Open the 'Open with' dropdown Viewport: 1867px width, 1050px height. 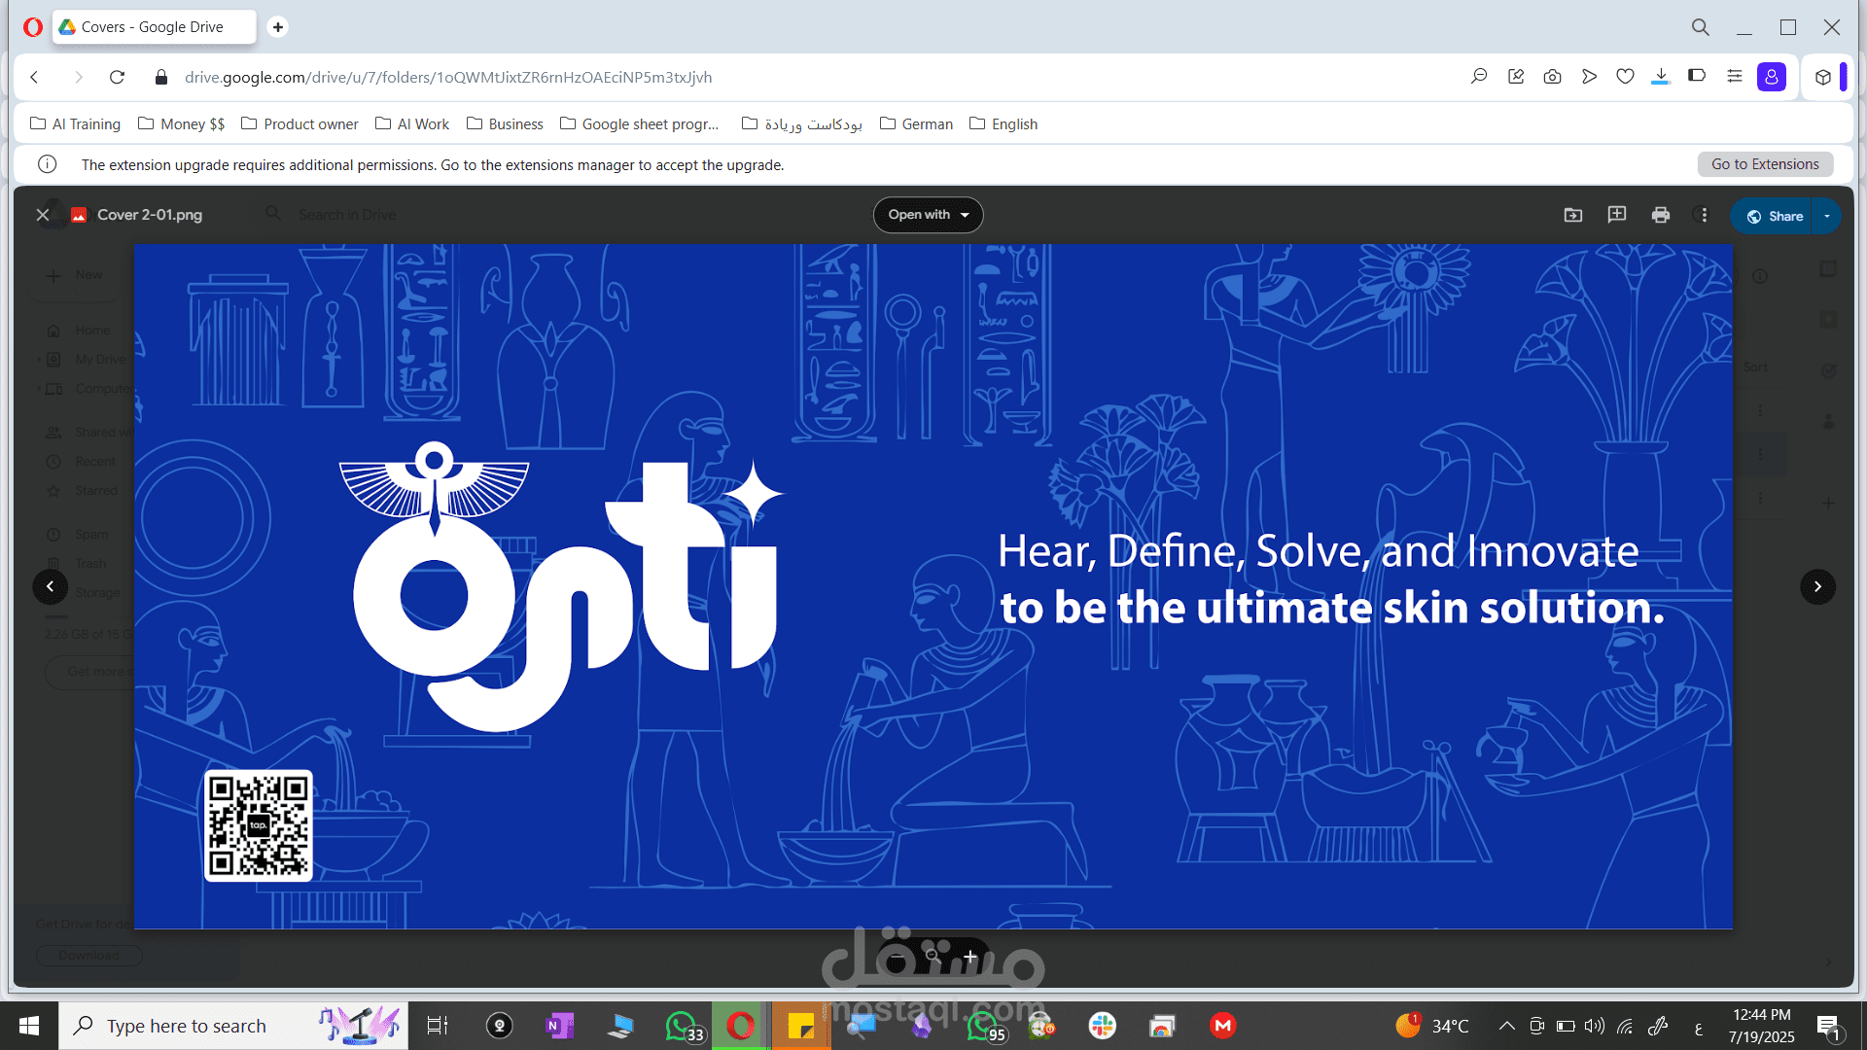tap(928, 215)
